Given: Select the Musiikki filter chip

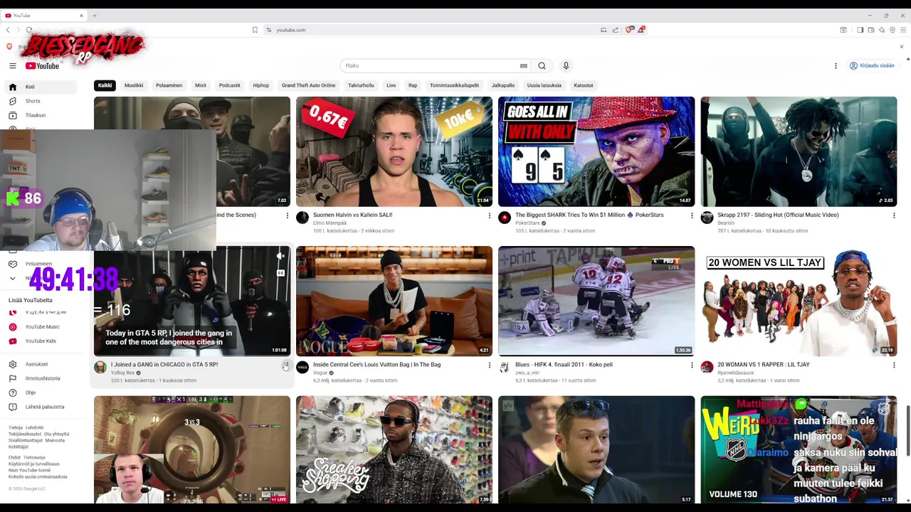Looking at the screenshot, I should coord(134,85).
